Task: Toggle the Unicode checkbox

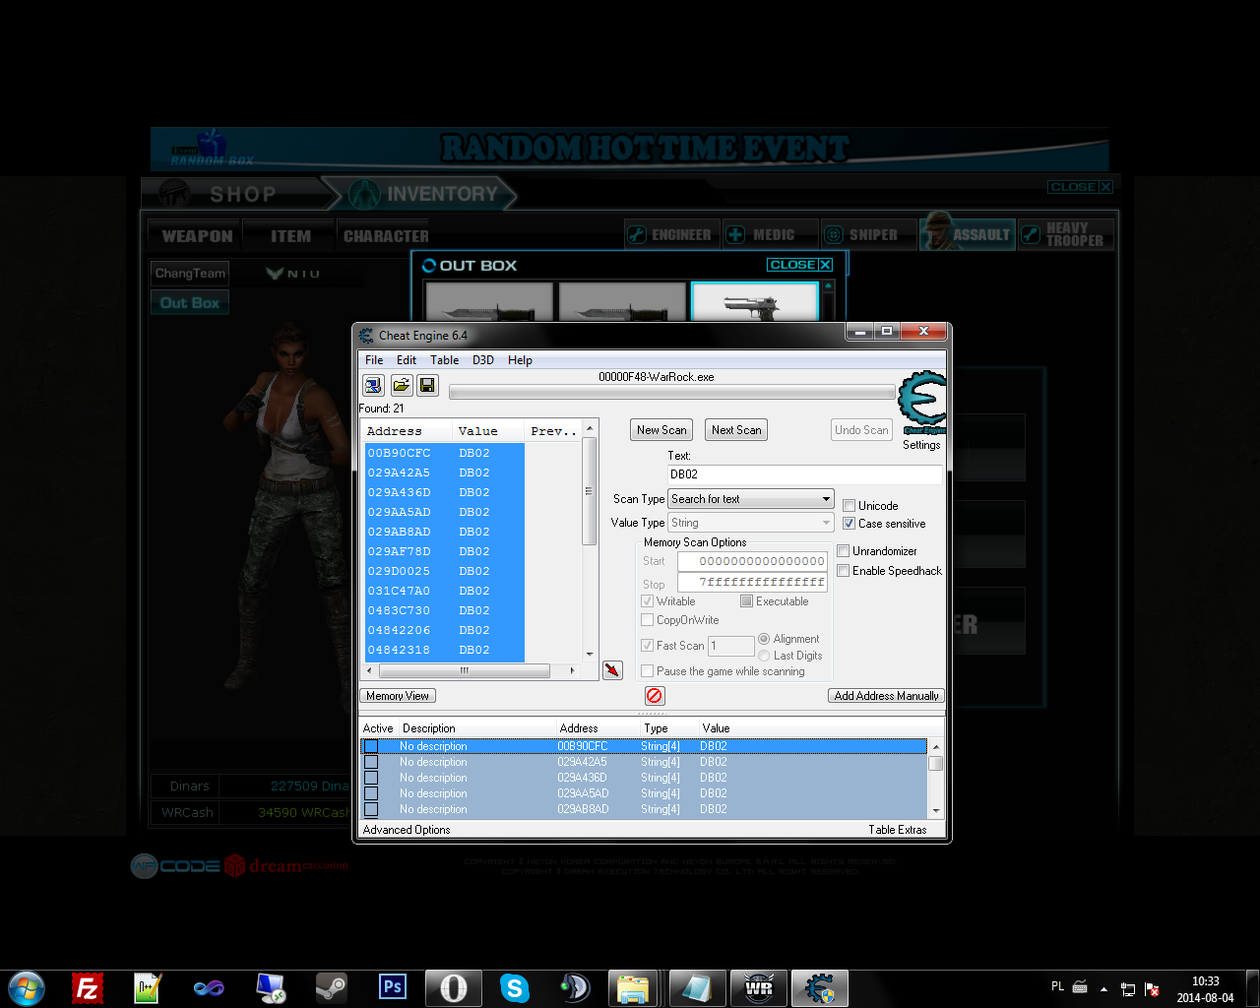Action: (x=849, y=506)
